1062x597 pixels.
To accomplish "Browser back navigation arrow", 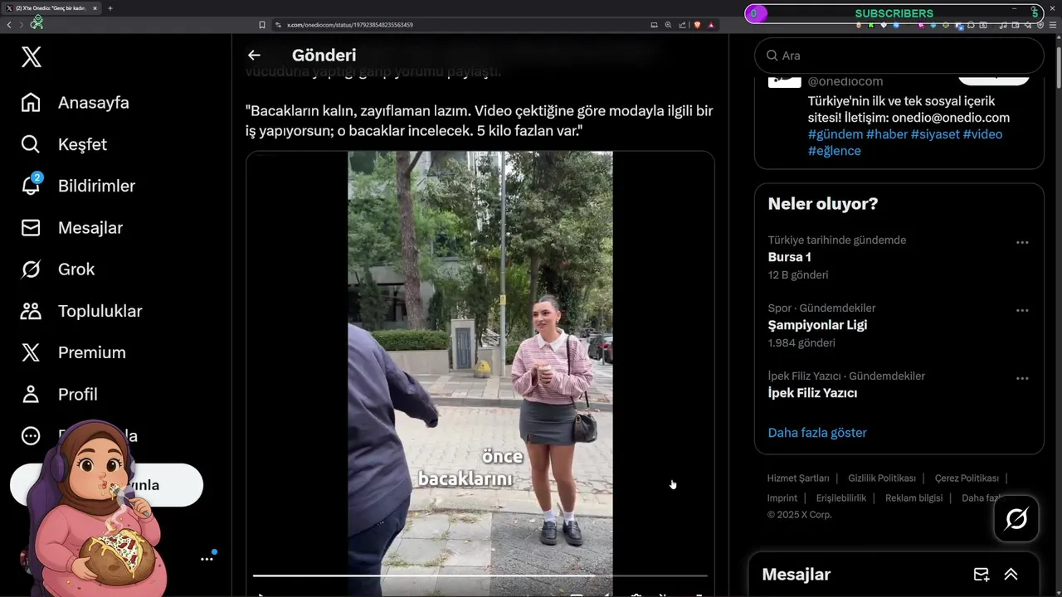I will click(9, 25).
